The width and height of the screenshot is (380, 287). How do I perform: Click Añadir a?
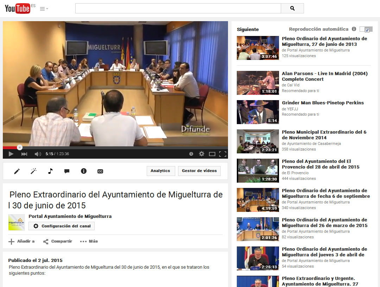pos(21,242)
